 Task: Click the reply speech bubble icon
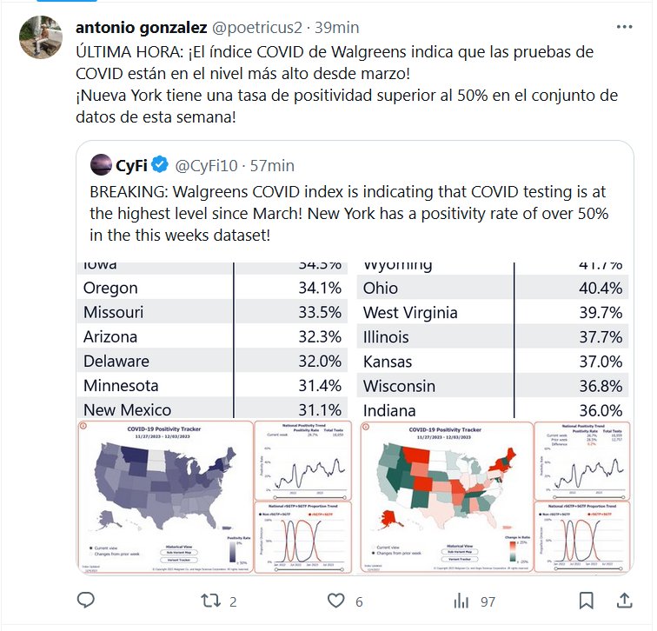pos(86,601)
